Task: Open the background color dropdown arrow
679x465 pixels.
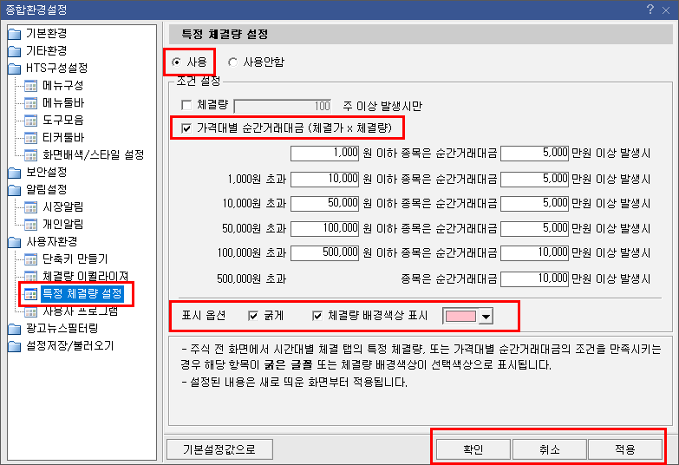Action: pos(486,317)
